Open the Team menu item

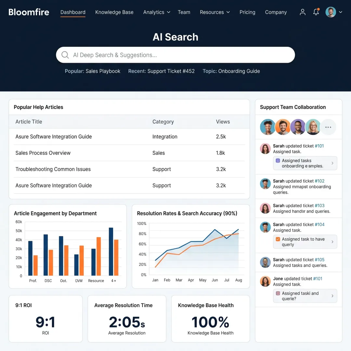(184, 12)
